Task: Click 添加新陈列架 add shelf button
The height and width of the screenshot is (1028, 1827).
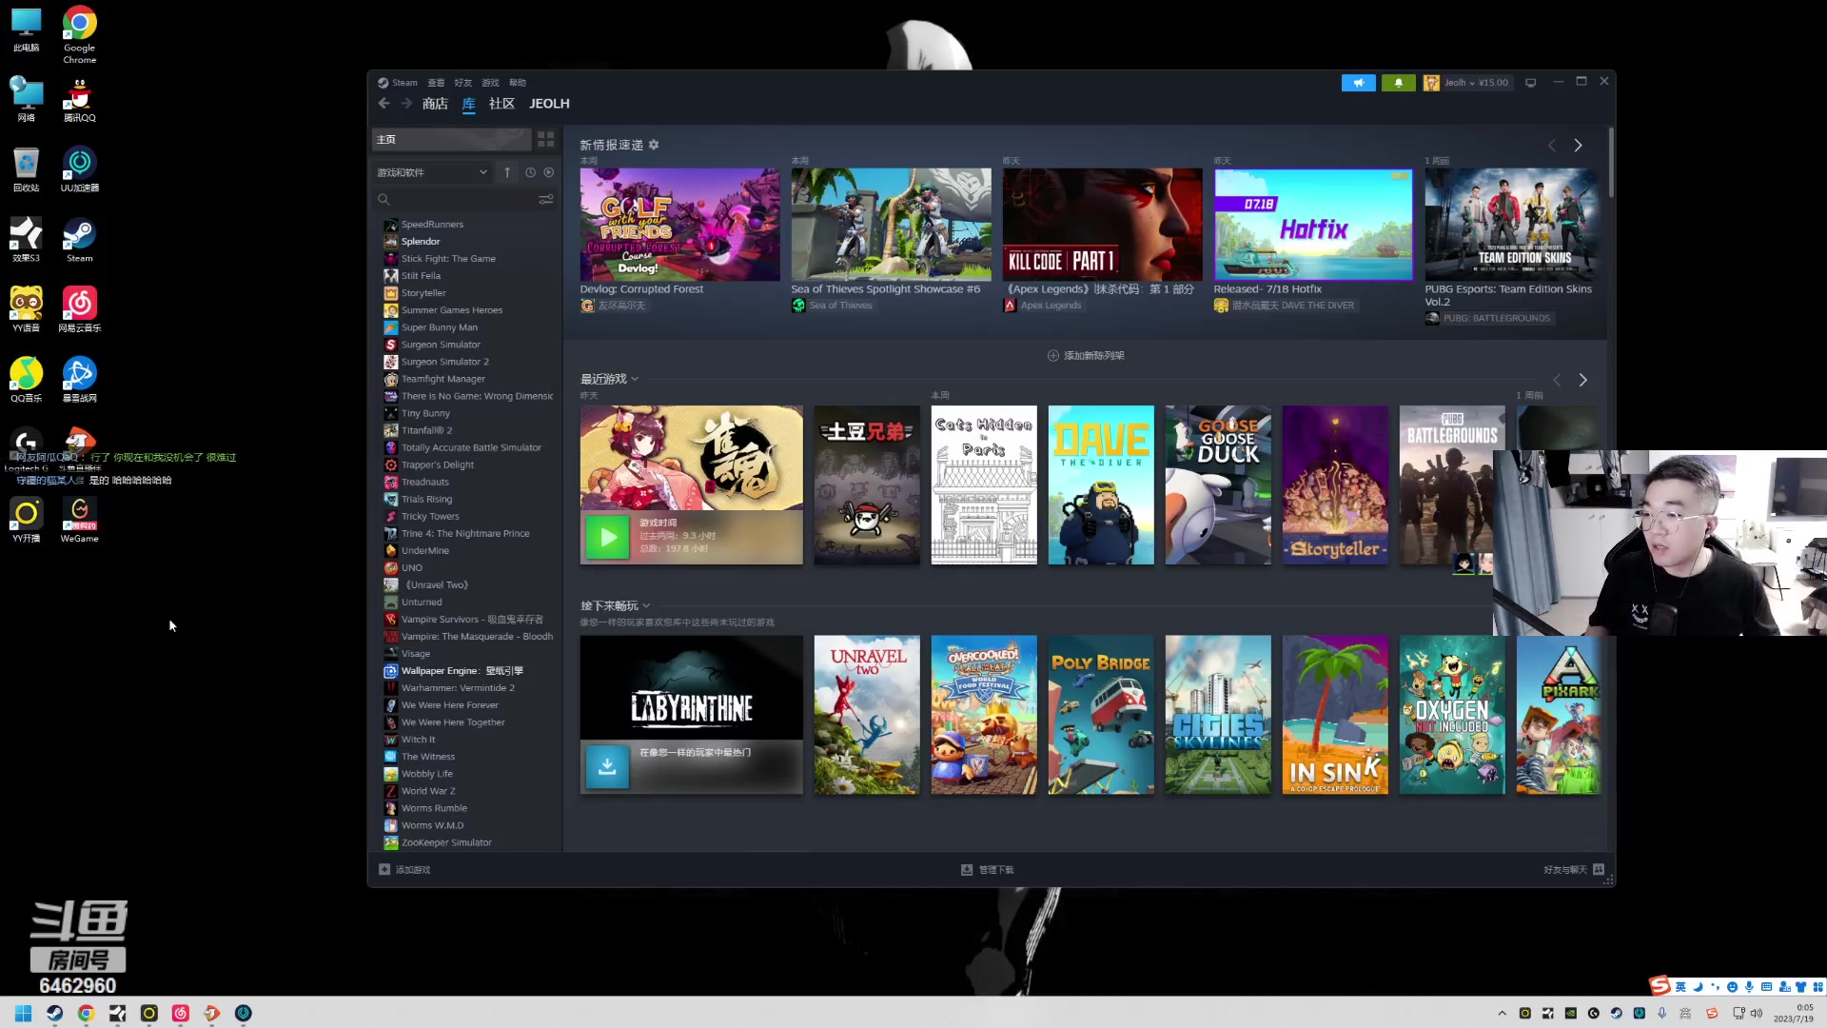Action: (x=1086, y=355)
